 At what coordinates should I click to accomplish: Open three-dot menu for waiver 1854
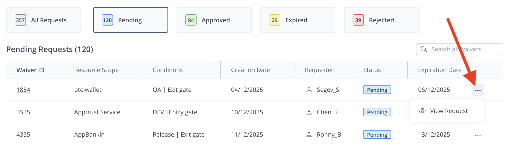pos(478,90)
